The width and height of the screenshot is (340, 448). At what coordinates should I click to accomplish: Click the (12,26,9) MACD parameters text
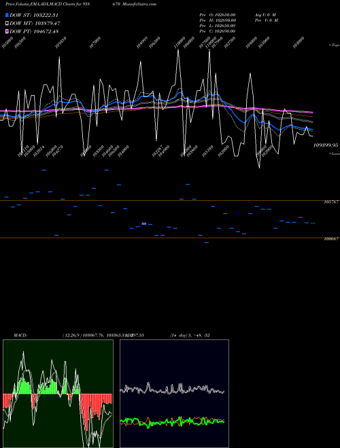point(72,335)
